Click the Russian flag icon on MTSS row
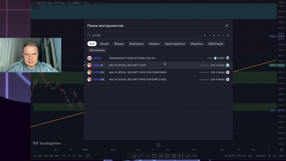Viewport: 286px width, 161px height. (x=227, y=58)
